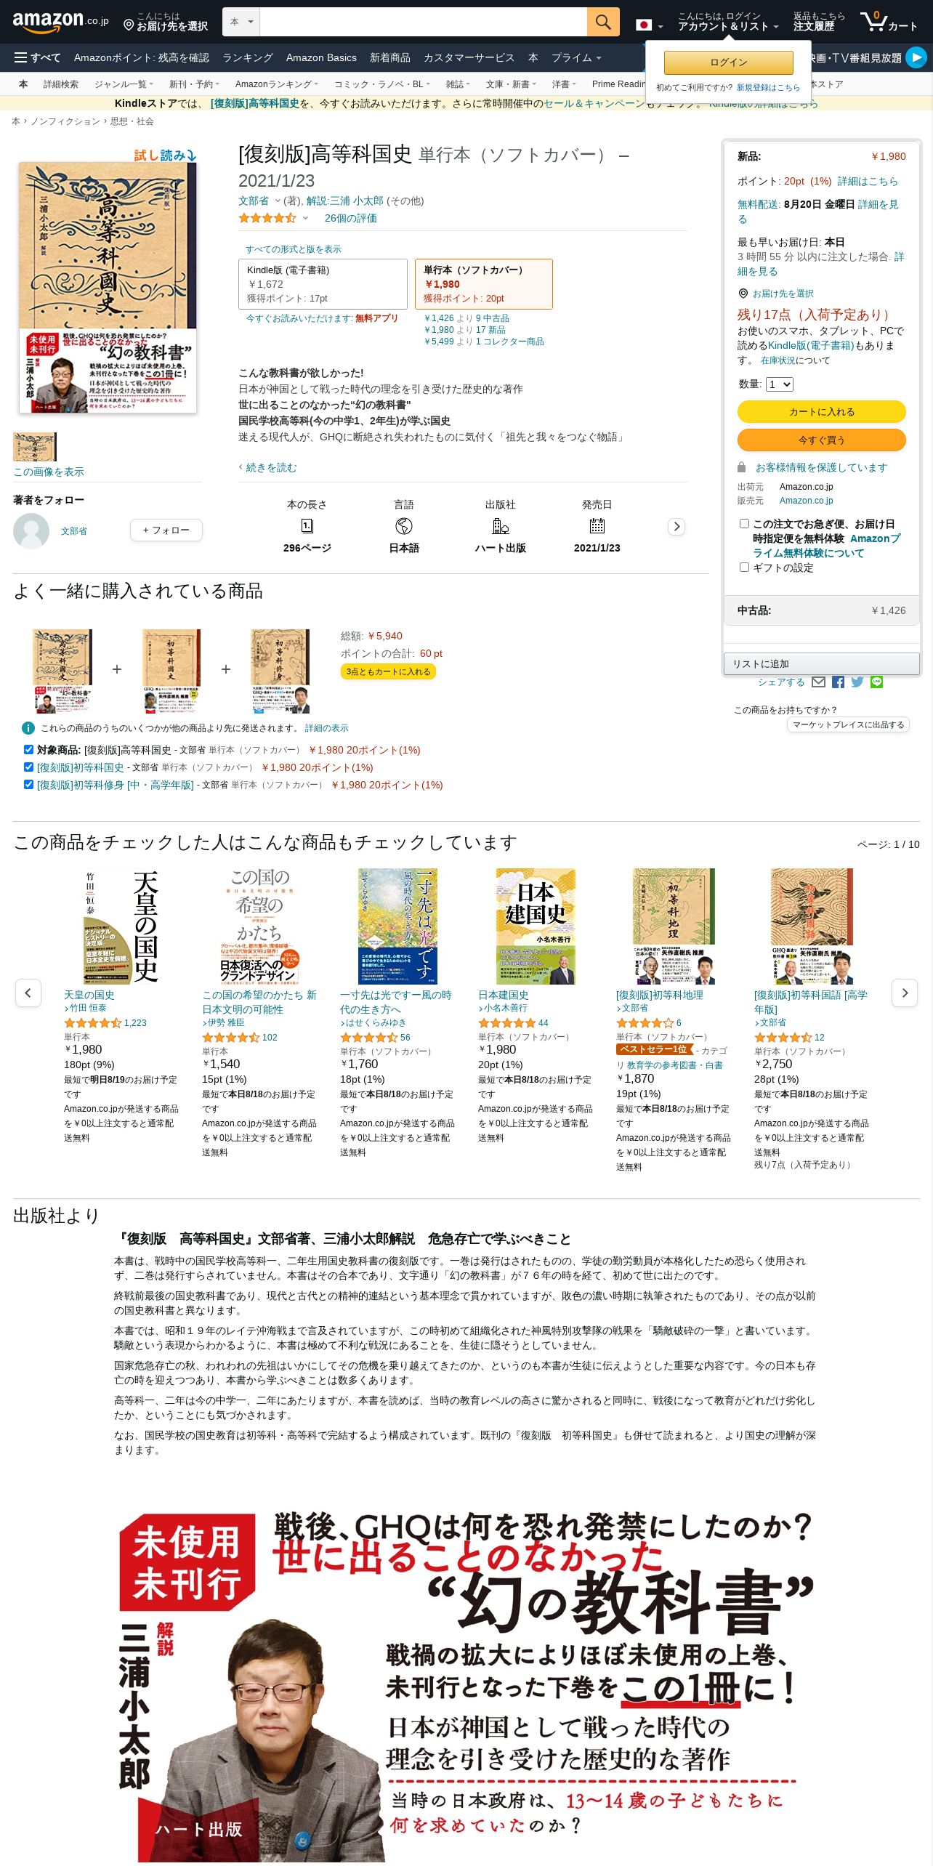Share on Facebook icon
The width and height of the screenshot is (933, 1866).
[x=838, y=682]
